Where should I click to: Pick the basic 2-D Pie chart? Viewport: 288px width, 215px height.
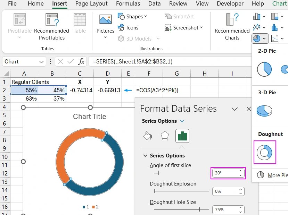pyautogui.click(x=264, y=69)
